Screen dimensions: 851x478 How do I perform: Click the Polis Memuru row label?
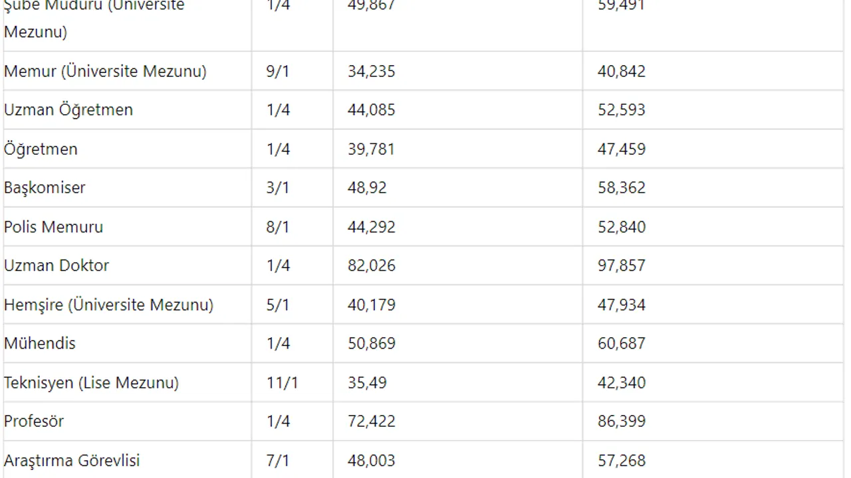pos(53,226)
